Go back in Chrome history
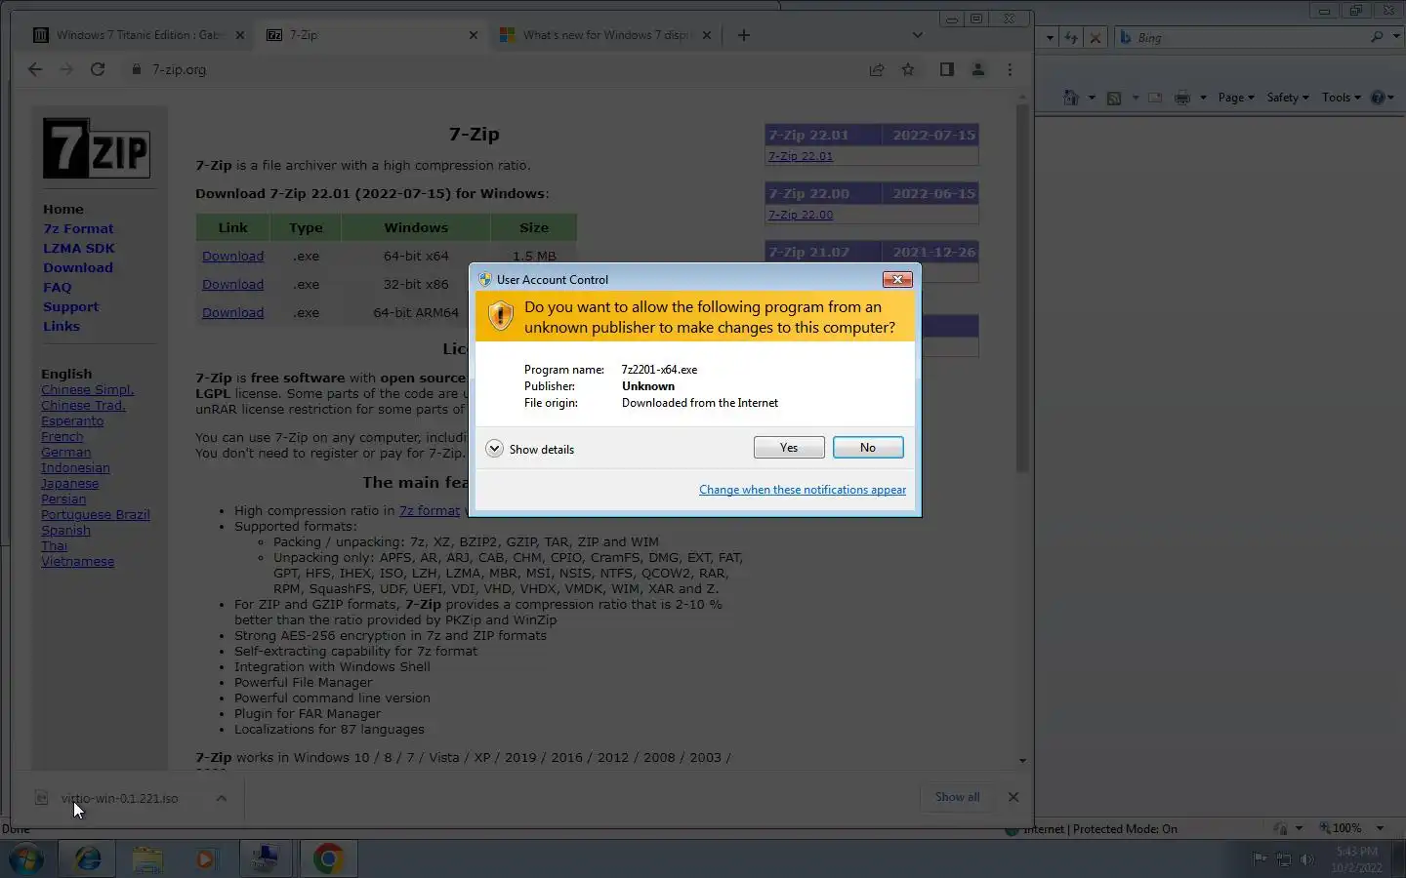 35,69
